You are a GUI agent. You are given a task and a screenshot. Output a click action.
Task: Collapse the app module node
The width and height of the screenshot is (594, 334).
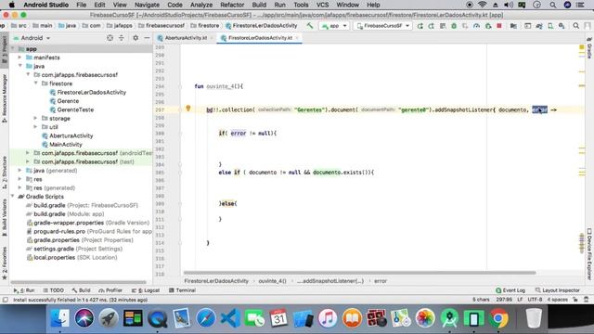pos(13,49)
